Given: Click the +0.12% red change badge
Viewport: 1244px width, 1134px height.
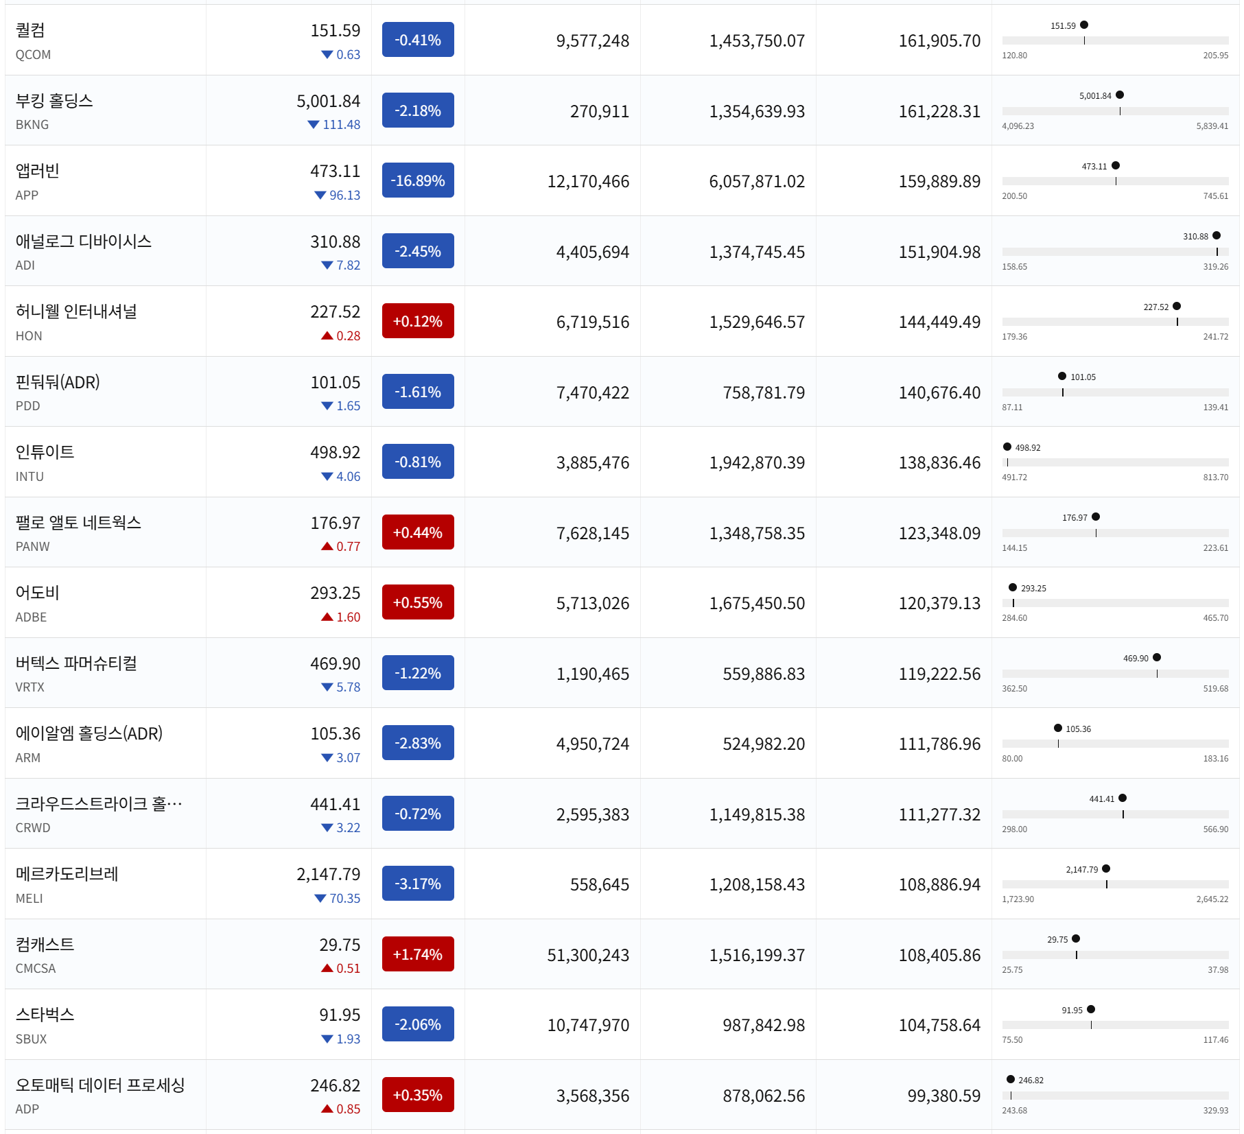Looking at the screenshot, I should (x=418, y=321).
